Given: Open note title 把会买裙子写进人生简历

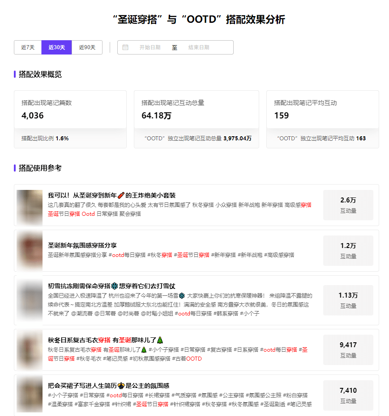Looking at the screenshot, I should pyautogui.click(x=108, y=386).
